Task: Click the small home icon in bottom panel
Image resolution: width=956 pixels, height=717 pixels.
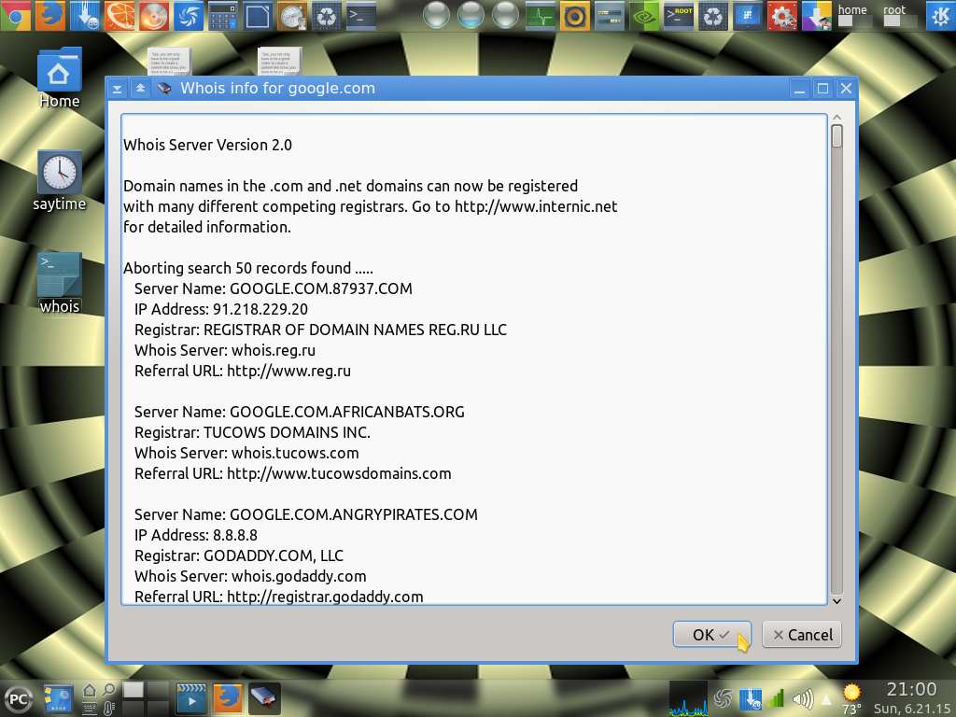Action: click(x=89, y=690)
